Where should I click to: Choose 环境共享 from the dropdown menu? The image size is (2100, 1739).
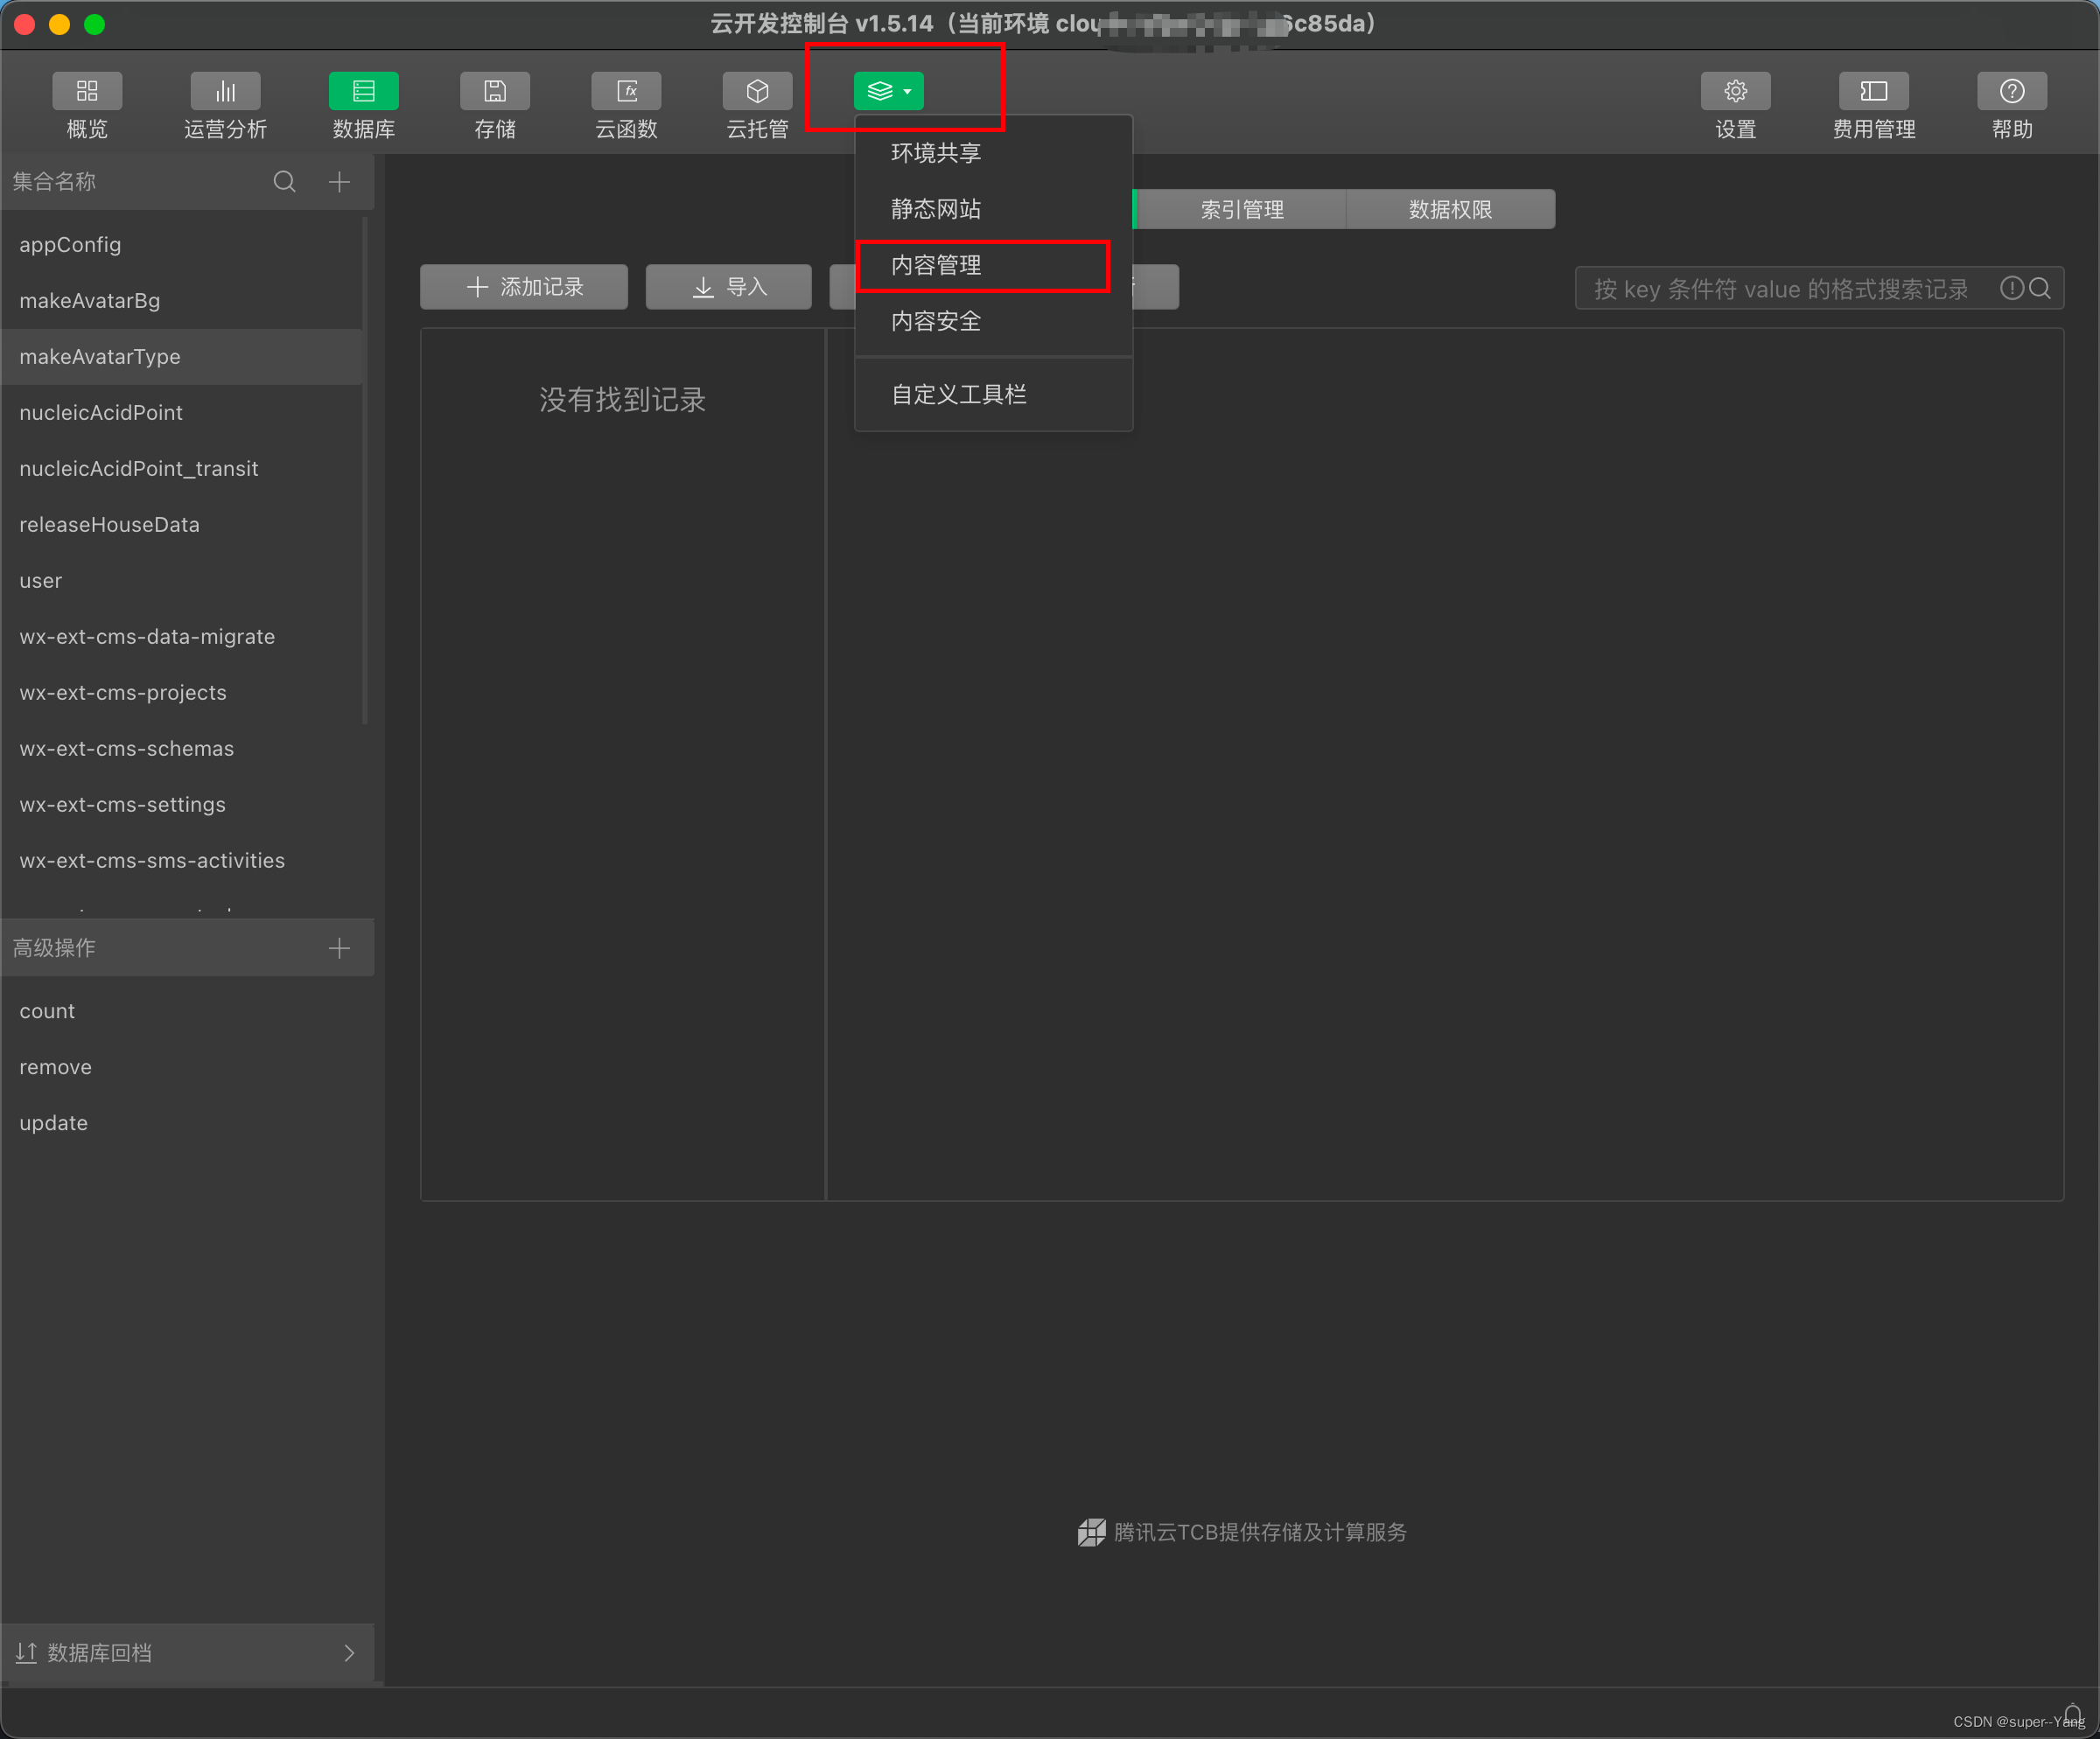993,153
